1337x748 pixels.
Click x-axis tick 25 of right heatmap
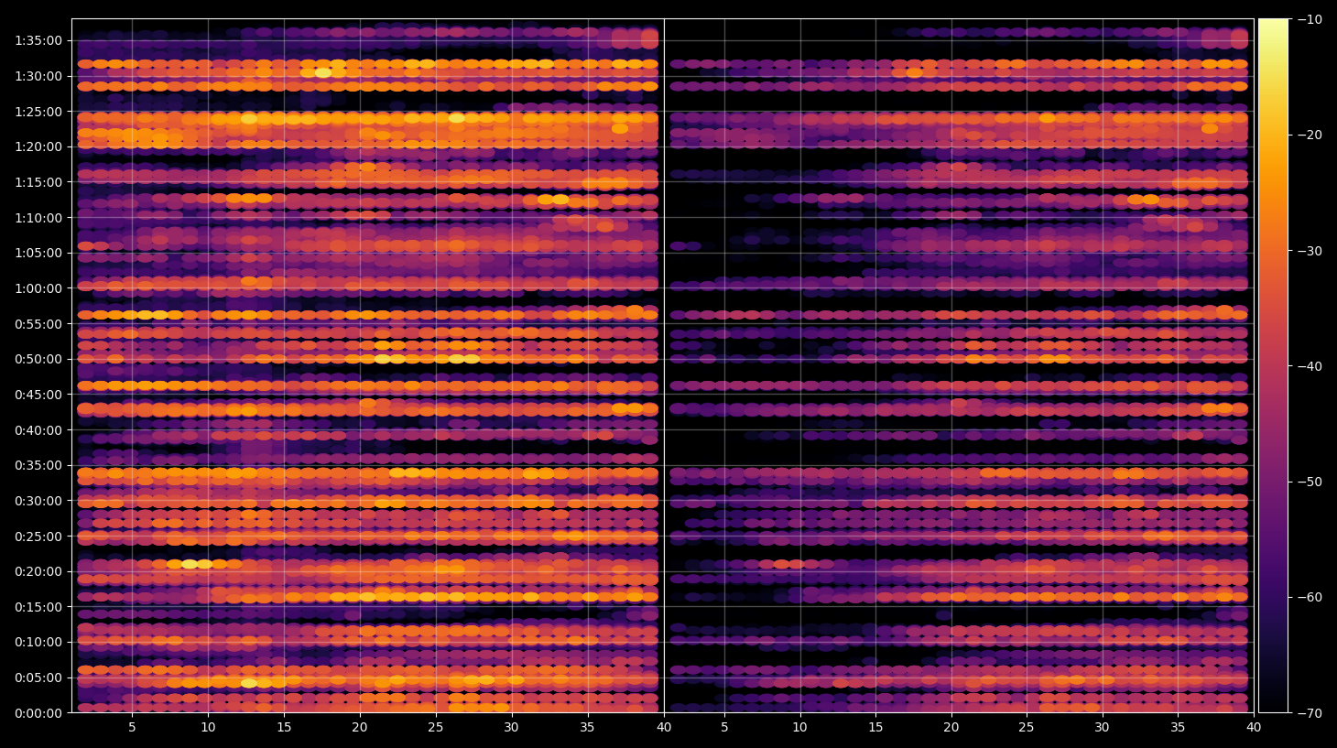point(1027,728)
